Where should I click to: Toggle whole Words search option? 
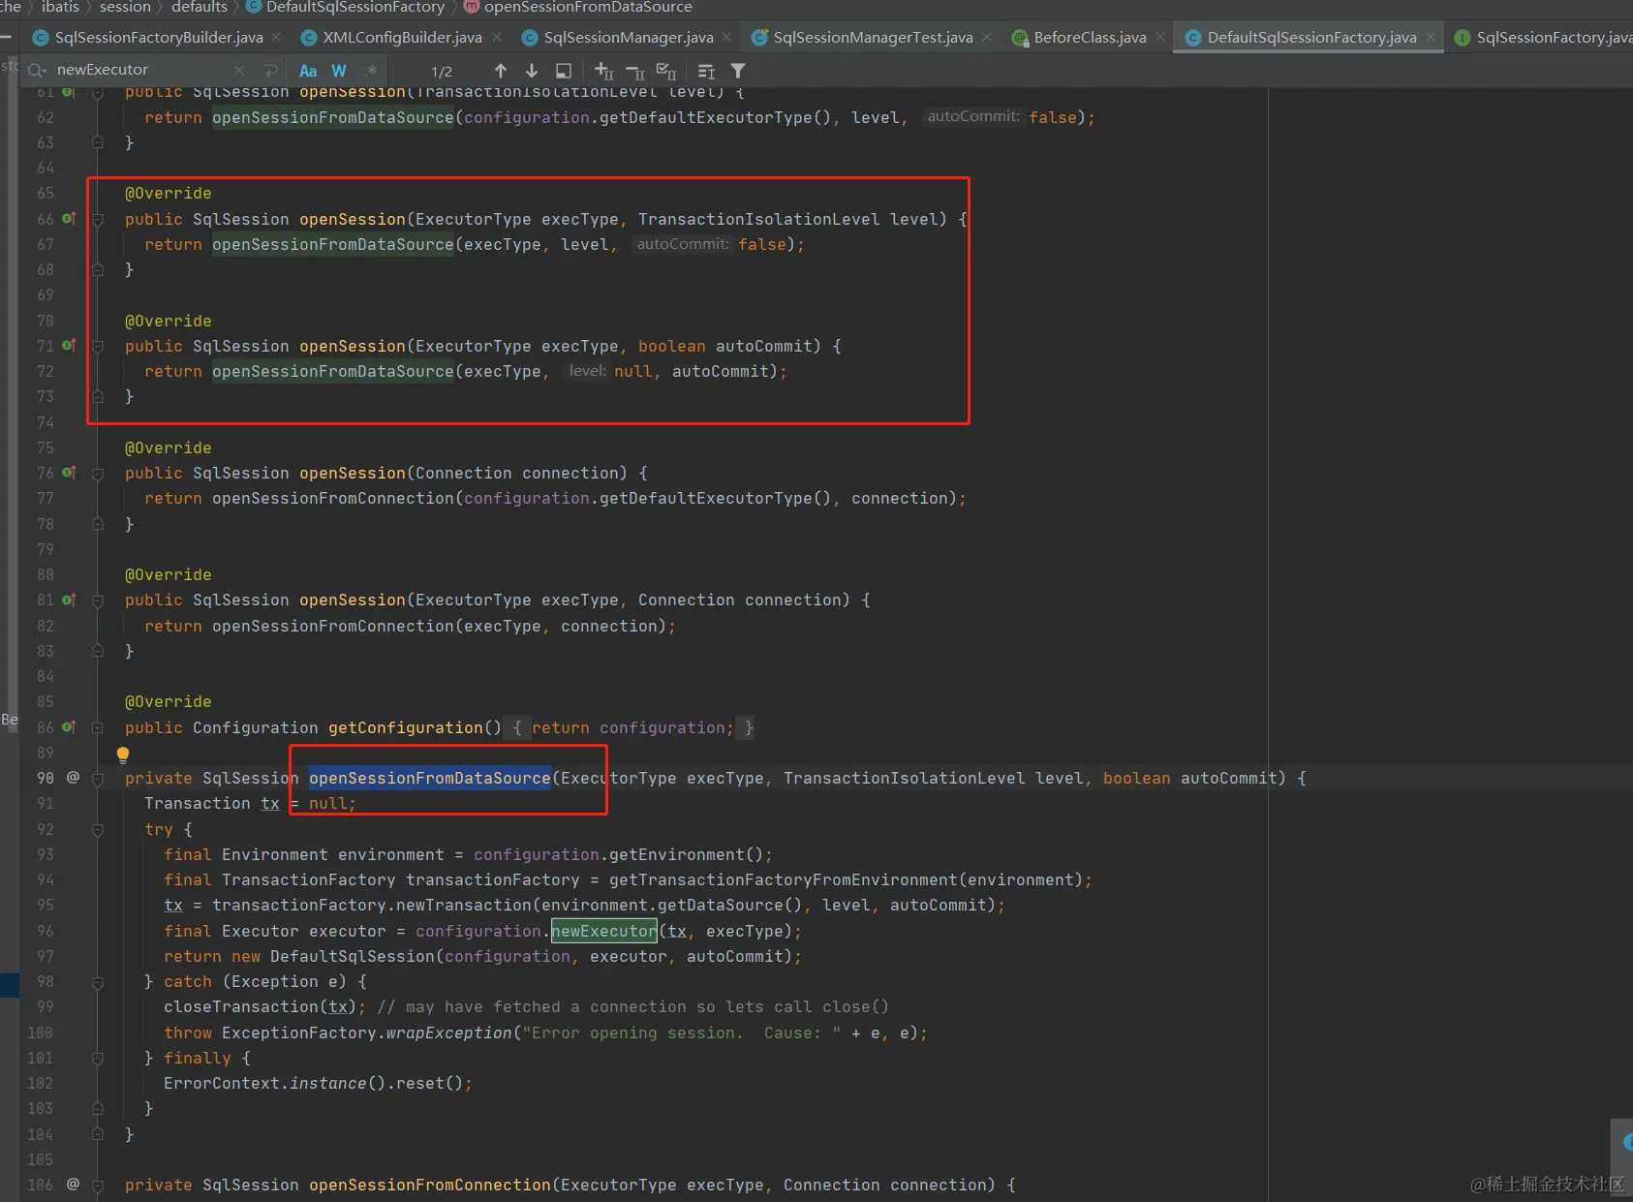point(339,71)
